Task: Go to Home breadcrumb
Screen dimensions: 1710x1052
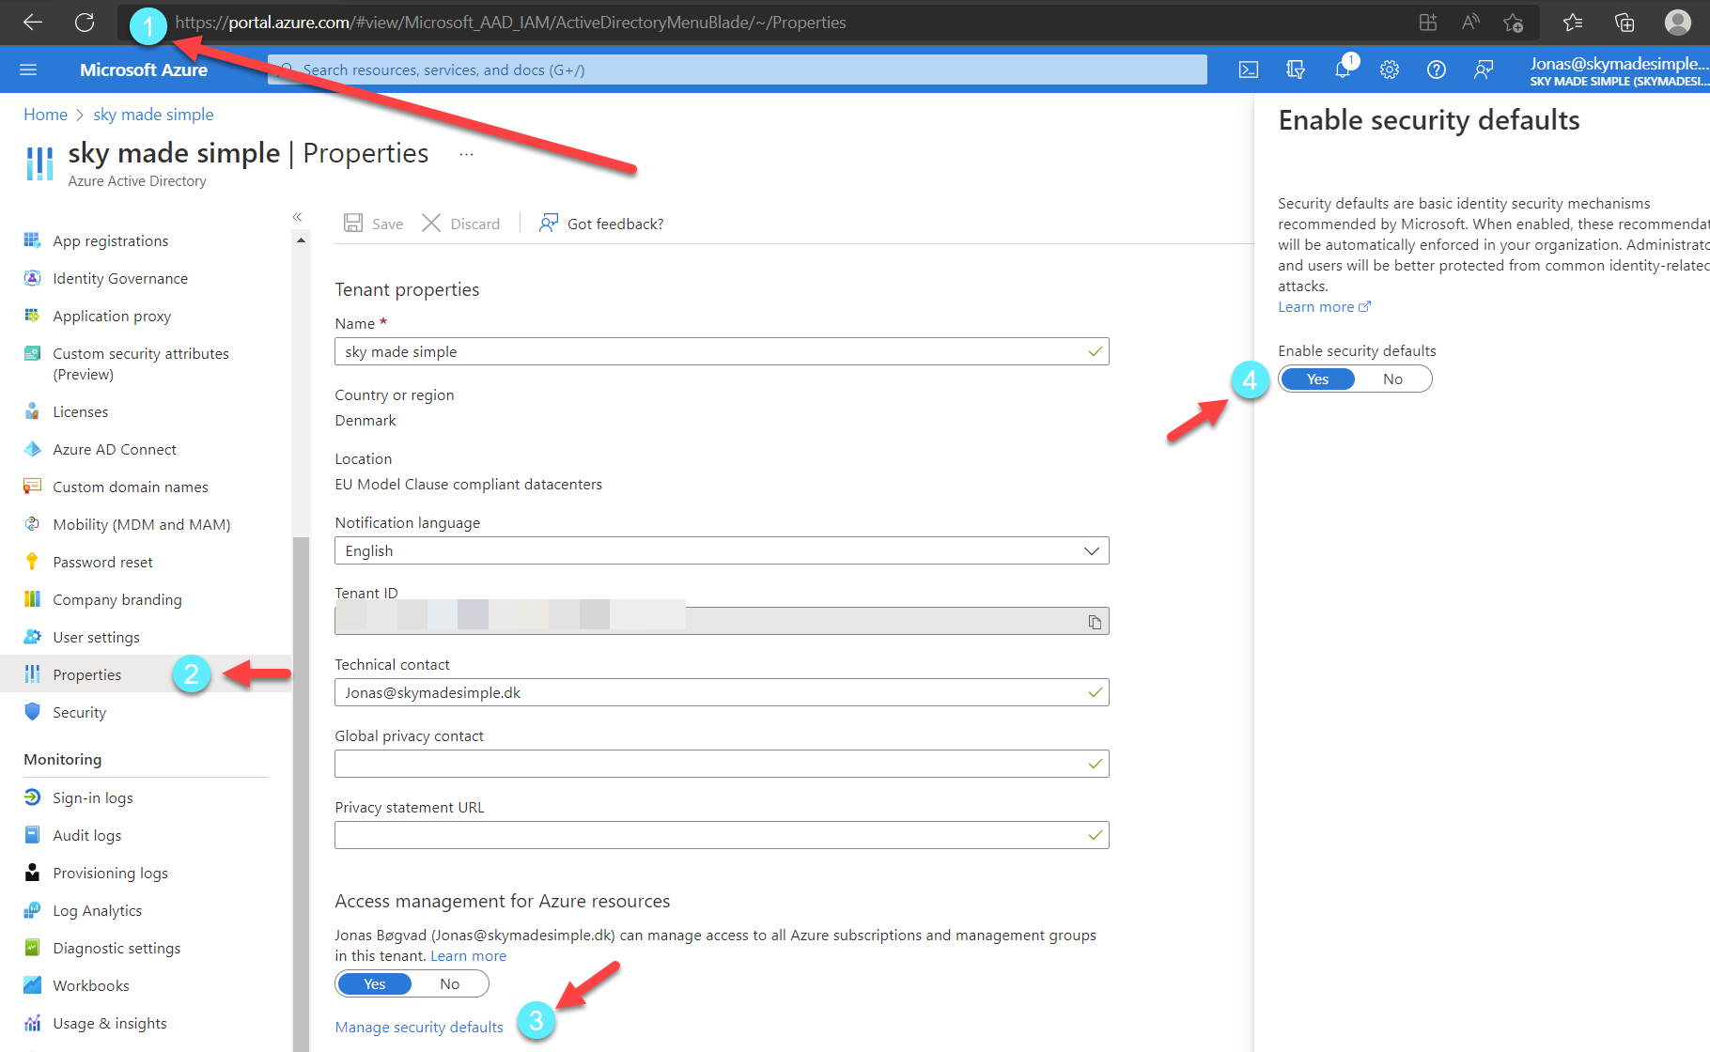Action: (x=45, y=115)
